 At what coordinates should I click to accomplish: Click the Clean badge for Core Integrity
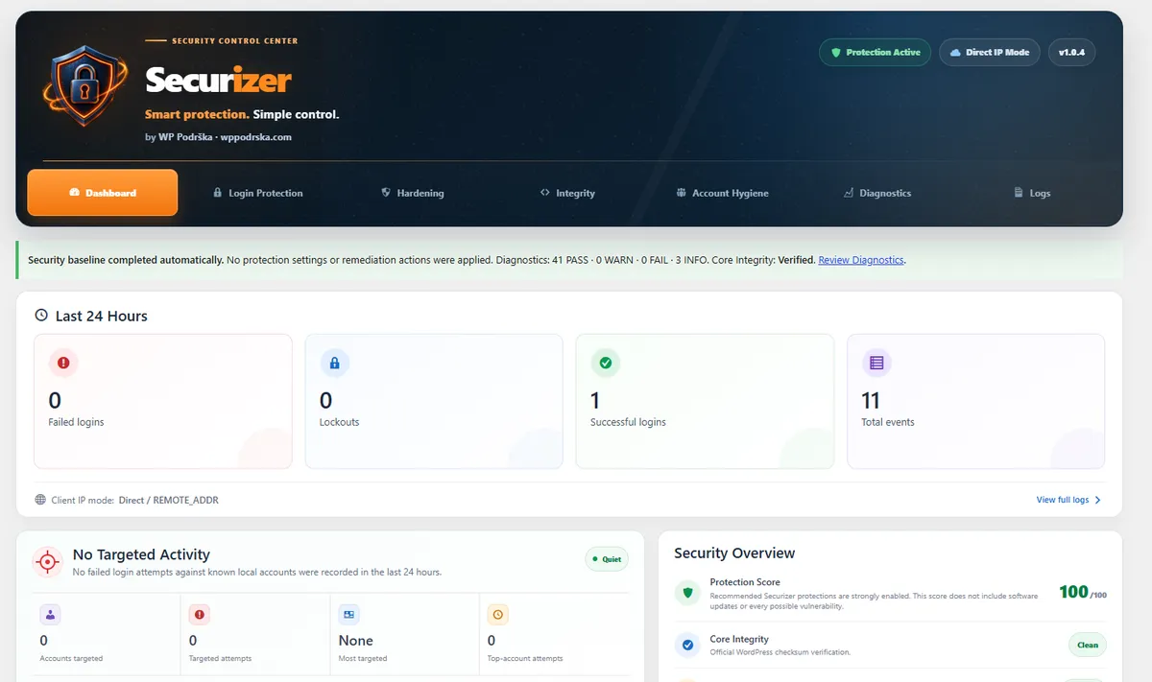pos(1088,645)
